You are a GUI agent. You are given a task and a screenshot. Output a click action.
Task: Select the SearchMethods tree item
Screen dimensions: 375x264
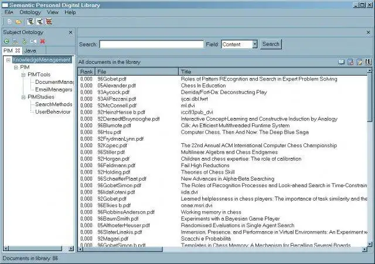[x=53, y=104]
